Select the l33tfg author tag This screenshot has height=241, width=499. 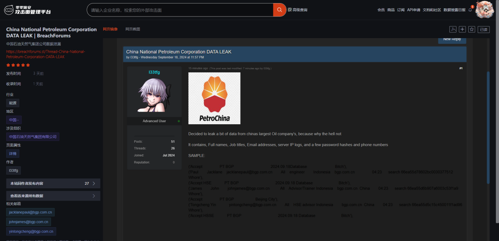click(x=13, y=170)
